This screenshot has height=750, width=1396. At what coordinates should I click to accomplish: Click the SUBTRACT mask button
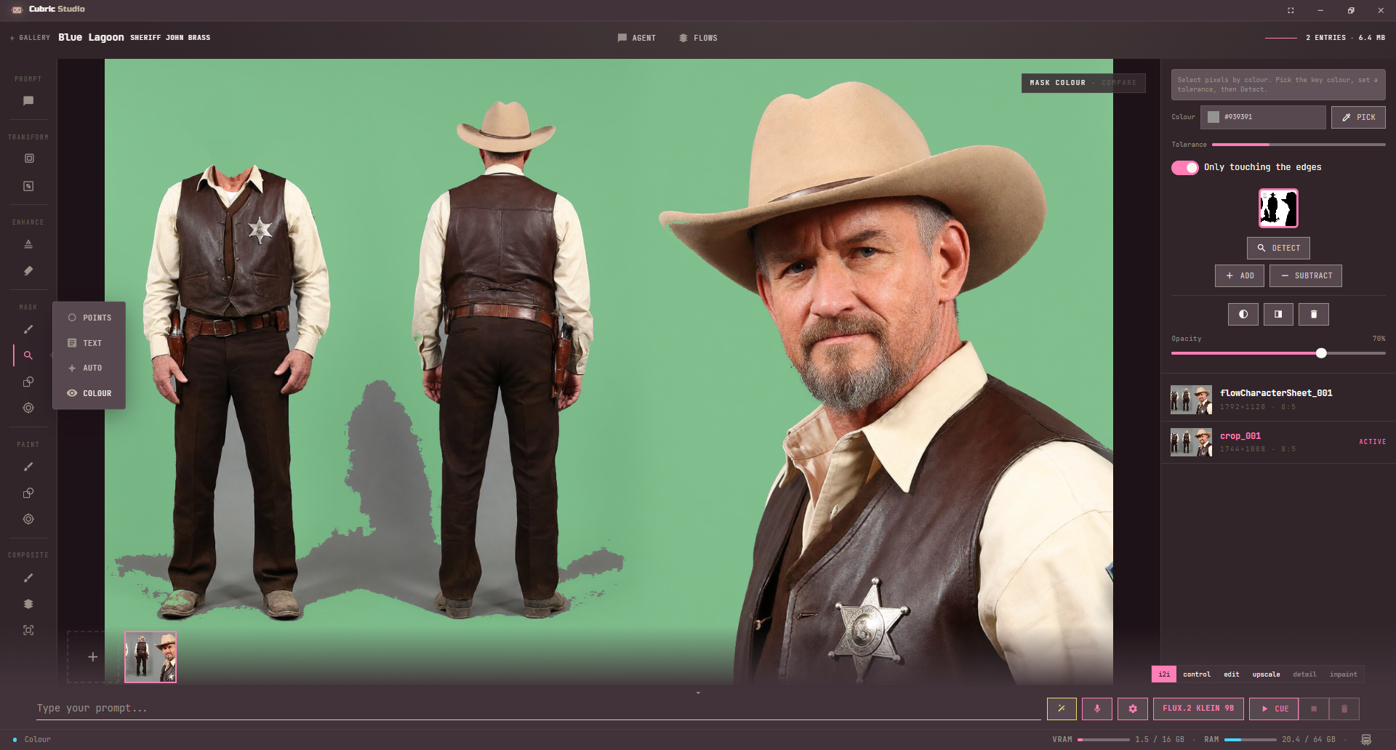pos(1306,275)
